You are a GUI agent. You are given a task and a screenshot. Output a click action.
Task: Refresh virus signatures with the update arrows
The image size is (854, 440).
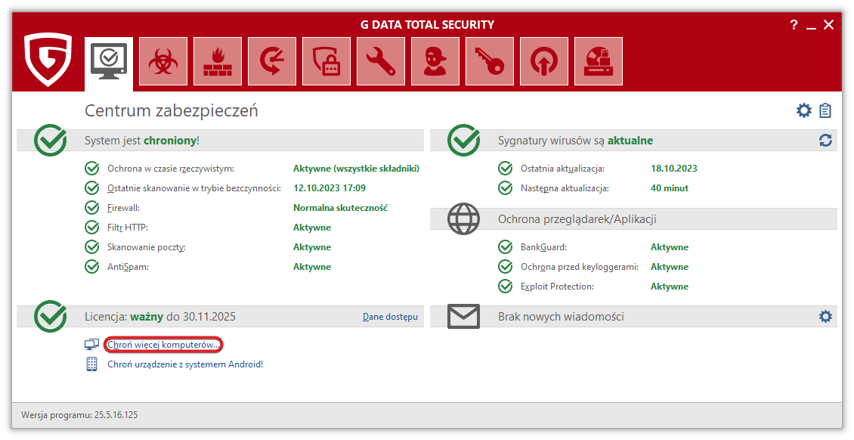[x=826, y=141]
